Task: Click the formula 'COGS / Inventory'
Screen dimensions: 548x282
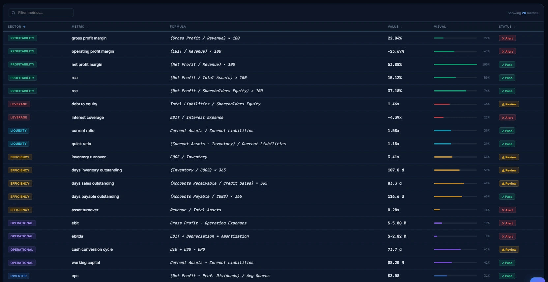Action: coord(188,157)
